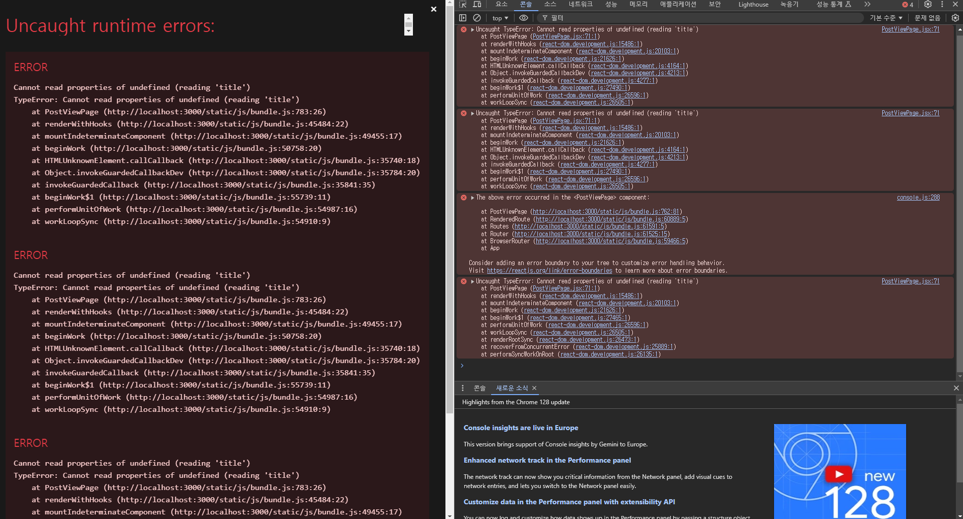Collapse 'The above error occurred' message
The height and width of the screenshot is (519, 963).
coord(472,198)
